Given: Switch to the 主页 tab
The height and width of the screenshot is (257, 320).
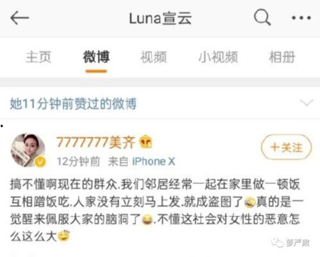Looking at the screenshot, I should pos(38,57).
